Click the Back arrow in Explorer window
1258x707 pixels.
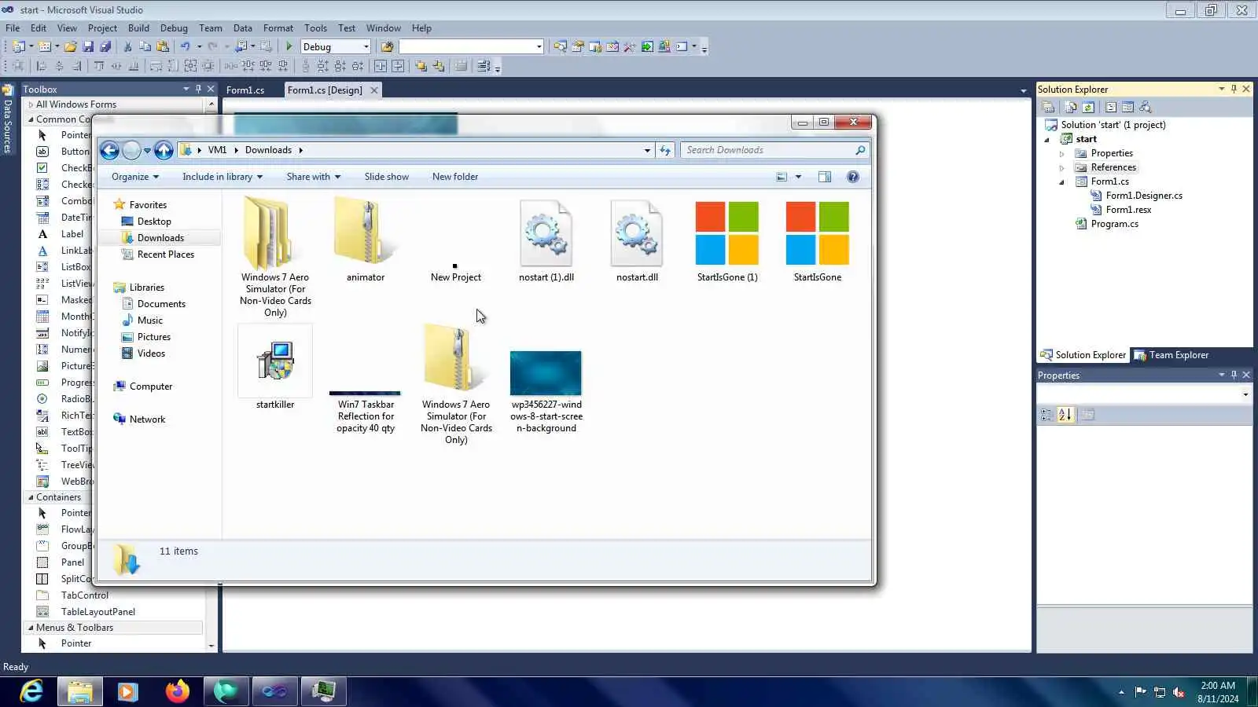109,150
